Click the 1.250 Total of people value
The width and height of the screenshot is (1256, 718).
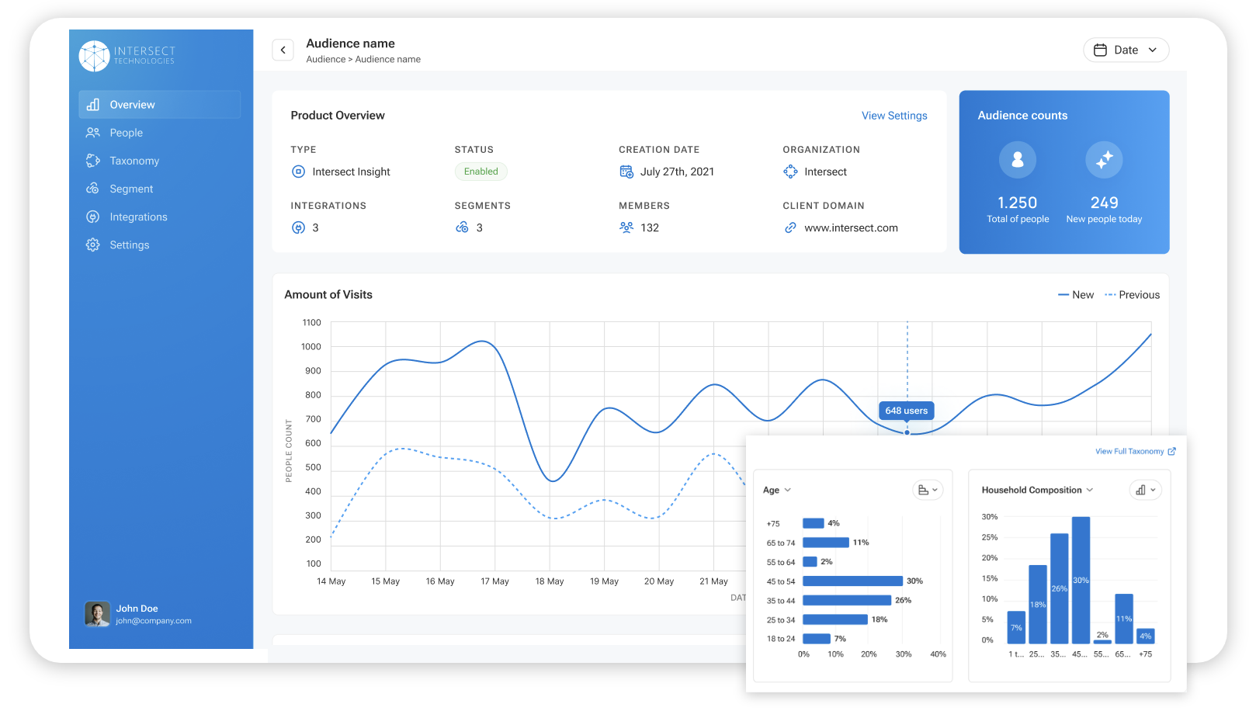coord(1018,203)
